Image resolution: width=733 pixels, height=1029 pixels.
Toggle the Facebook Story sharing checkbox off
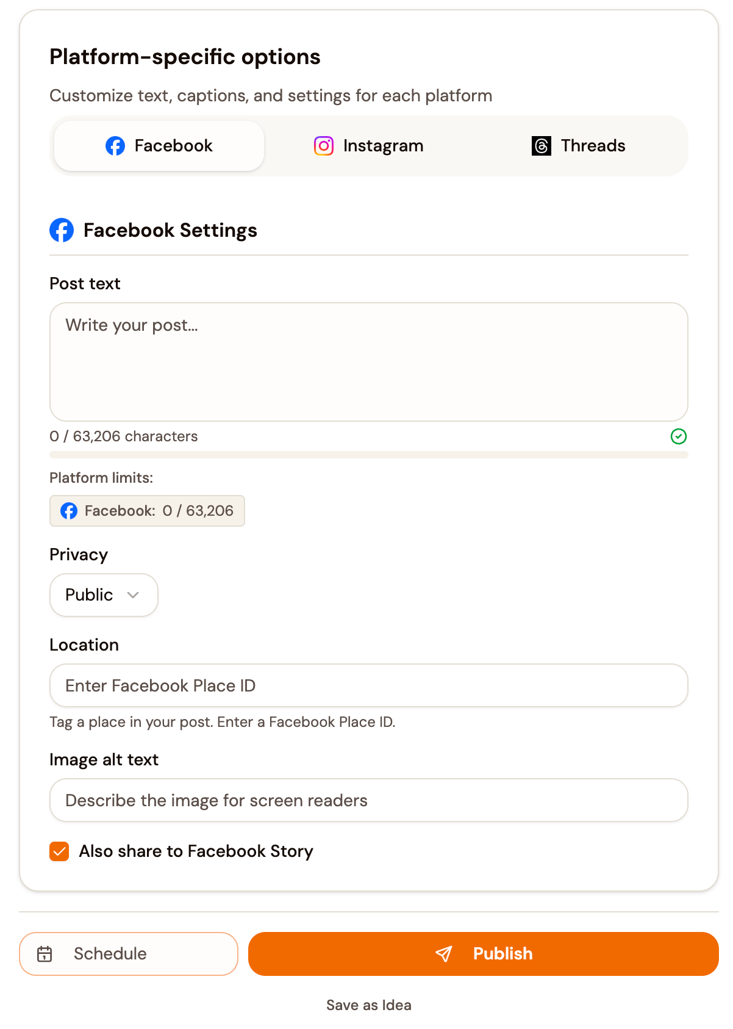(59, 851)
